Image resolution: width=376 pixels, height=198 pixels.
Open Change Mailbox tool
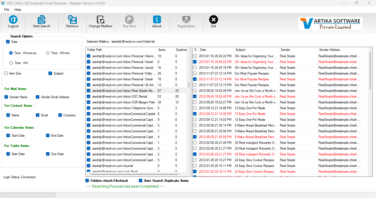point(100,22)
